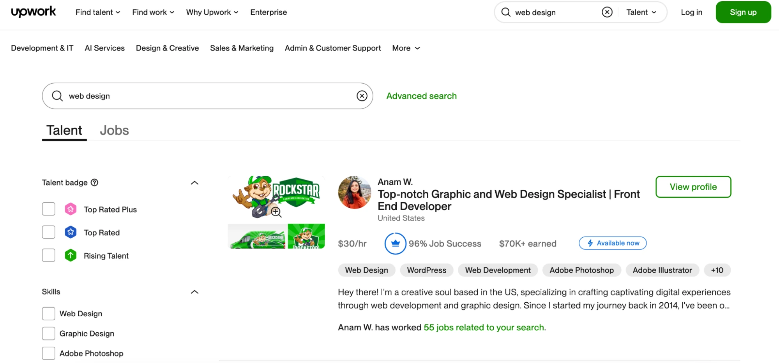Open the green van portfolio thumbnail
The image size is (779, 363).
(257, 236)
